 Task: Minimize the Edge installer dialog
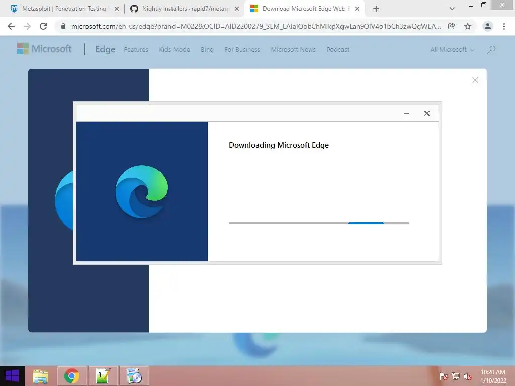pos(406,113)
